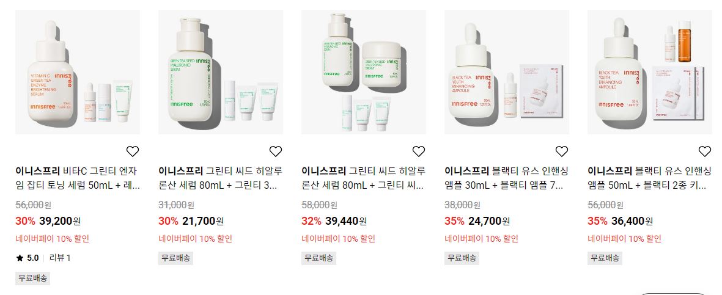
Task: Open Black Tea Ampoule 50mL kit image
Action: pos(650,72)
